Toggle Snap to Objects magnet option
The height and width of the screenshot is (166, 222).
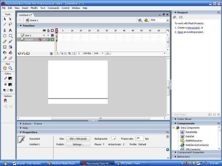tap(5, 101)
